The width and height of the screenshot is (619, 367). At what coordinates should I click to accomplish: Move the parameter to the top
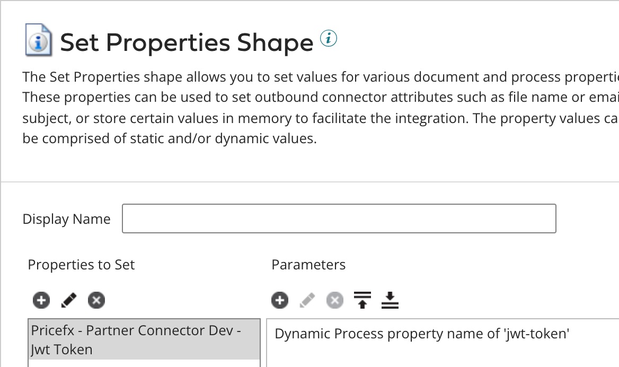point(362,300)
